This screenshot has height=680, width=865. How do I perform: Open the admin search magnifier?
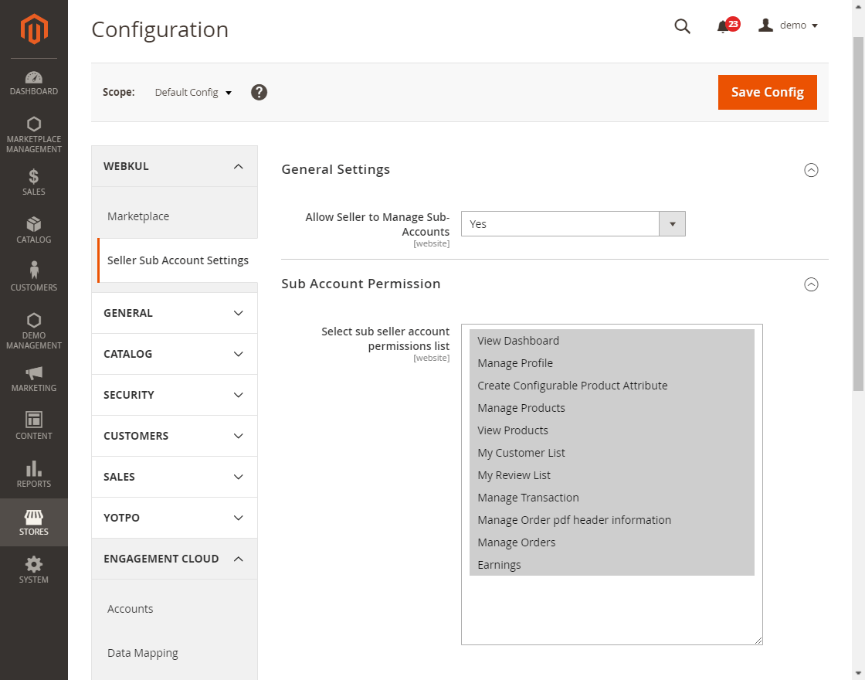[682, 25]
